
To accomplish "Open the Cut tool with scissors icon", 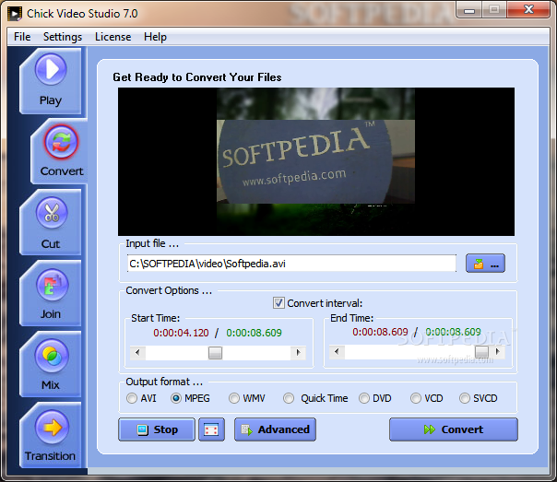I will pyautogui.click(x=51, y=222).
